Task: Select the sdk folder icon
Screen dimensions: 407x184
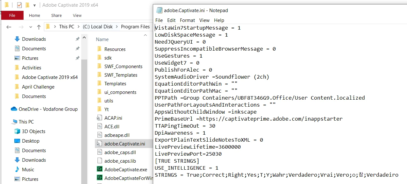Action: pyautogui.click(x=99, y=58)
